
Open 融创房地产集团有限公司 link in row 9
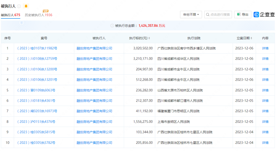[x=94, y=132]
